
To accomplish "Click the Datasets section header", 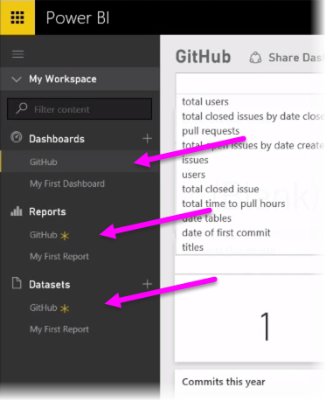I will (x=50, y=285).
